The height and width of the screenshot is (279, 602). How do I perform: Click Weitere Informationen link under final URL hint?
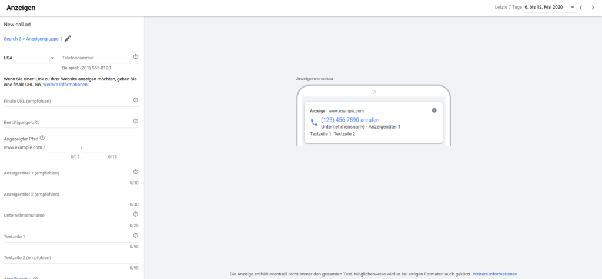(x=65, y=85)
